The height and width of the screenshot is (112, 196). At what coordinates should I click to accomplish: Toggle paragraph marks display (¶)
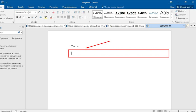coord(88,12)
